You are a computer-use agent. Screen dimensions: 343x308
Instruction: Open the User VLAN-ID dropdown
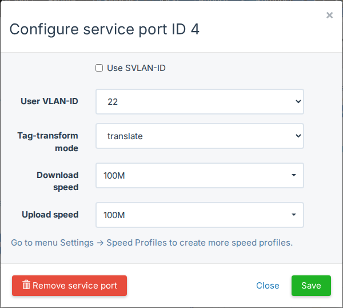point(200,101)
